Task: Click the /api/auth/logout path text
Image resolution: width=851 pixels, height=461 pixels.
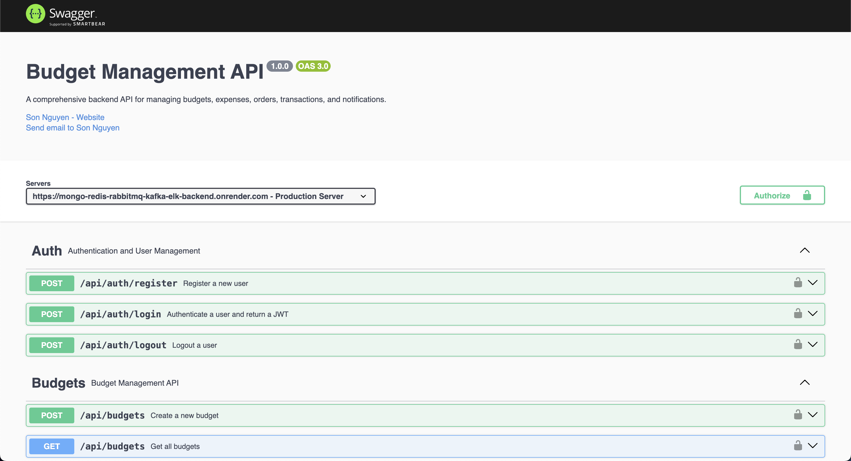Action: (123, 345)
